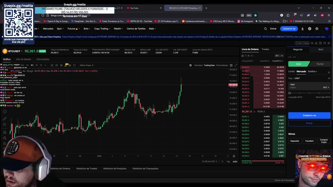The width and height of the screenshot is (333, 187).
Task: Click Entrar link in the top header
Action: [273, 29]
